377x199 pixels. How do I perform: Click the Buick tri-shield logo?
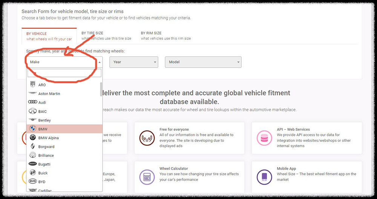32,173
